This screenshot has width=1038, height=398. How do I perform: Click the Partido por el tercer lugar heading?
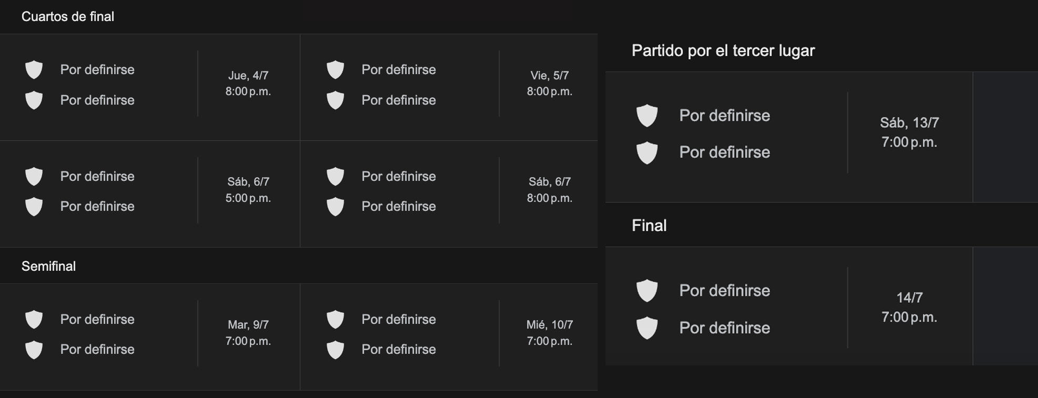[x=723, y=50]
